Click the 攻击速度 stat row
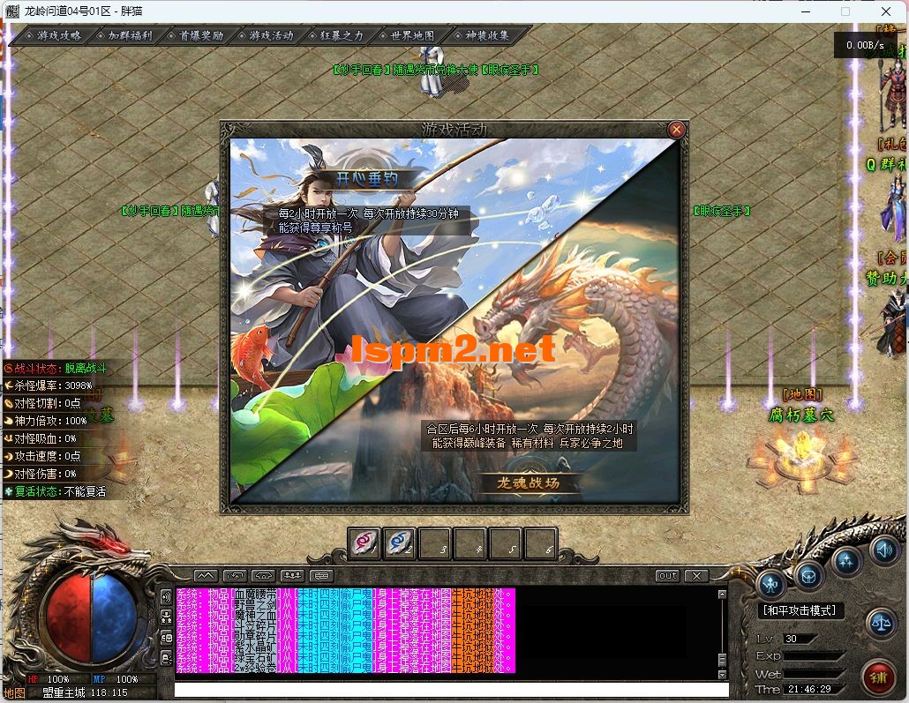The width and height of the screenshot is (909, 703). [43, 456]
